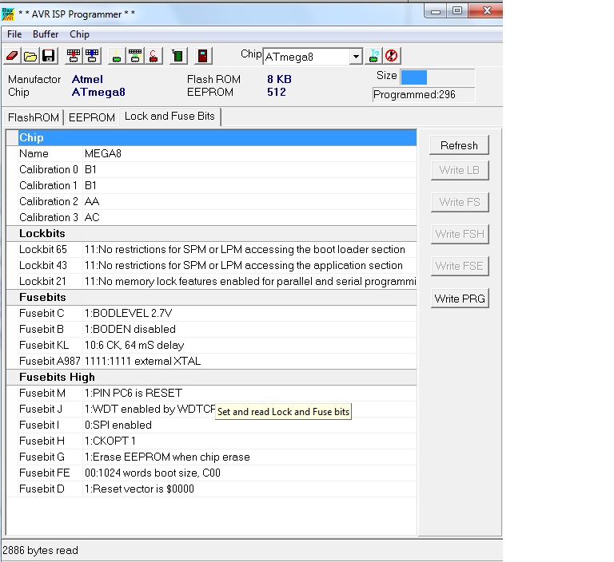Maximize the AVR ISP Programmer window

[457, 11]
